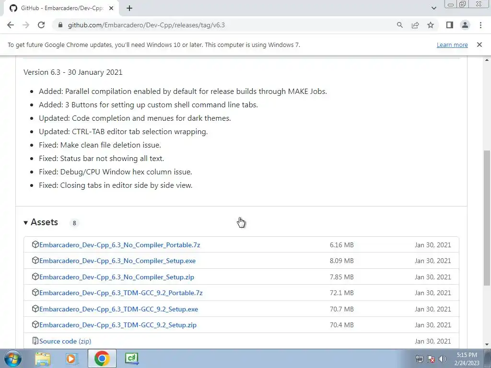Share this page via the share icon
491x368 pixels.
point(415,25)
